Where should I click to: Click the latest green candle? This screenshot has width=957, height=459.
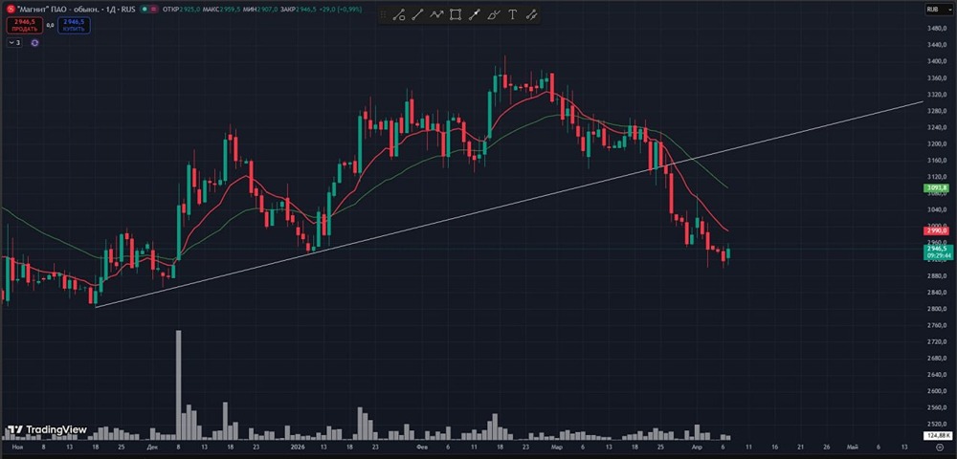click(x=727, y=252)
